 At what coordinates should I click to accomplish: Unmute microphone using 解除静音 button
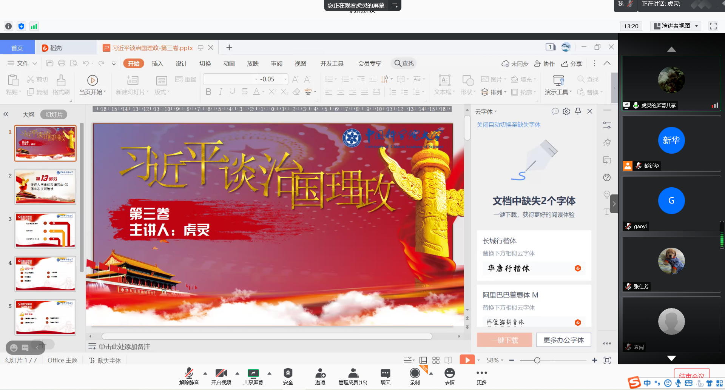[x=189, y=374]
